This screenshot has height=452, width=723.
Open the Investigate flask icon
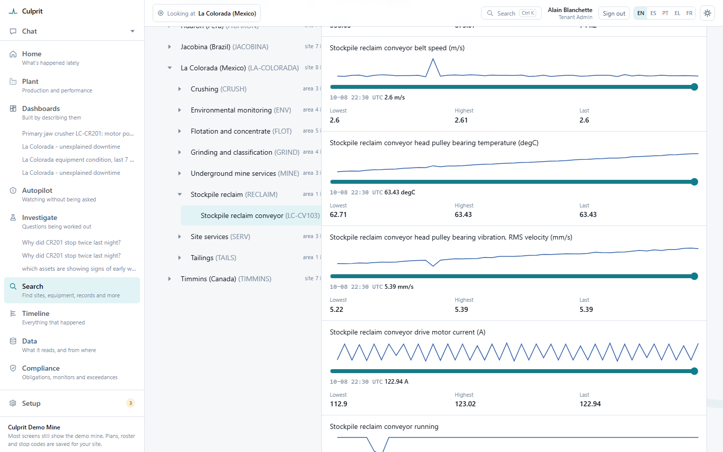coord(13,217)
